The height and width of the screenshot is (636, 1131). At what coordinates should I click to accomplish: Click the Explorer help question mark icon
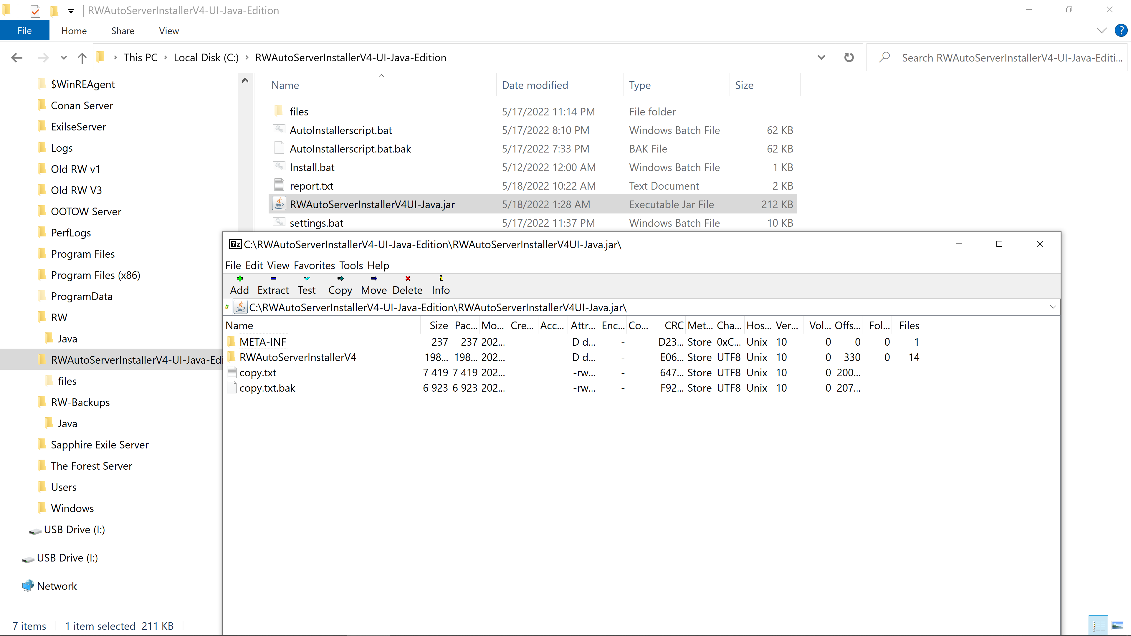click(1120, 30)
